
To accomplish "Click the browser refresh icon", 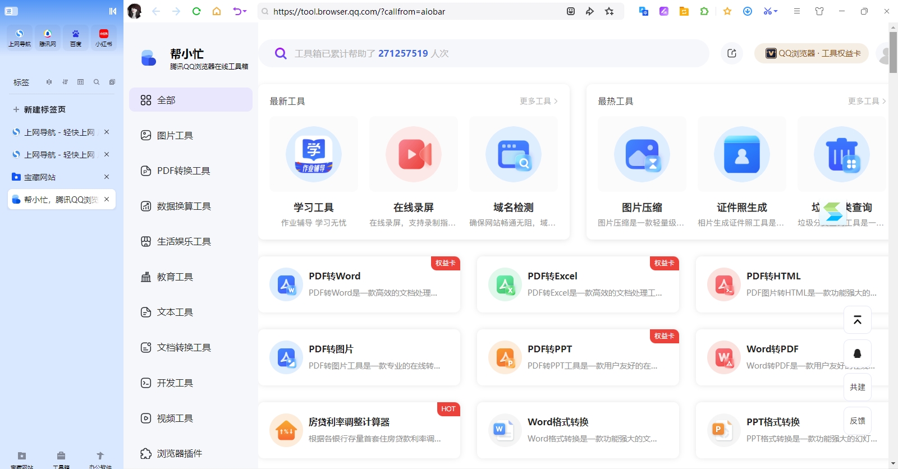I will coord(196,11).
